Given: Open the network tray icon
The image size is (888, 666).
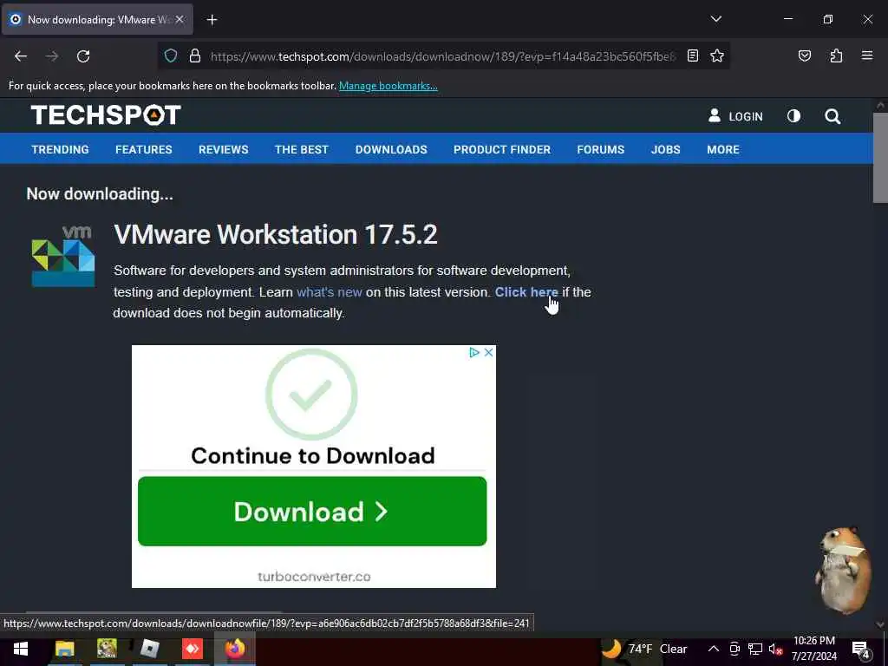Looking at the screenshot, I should [x=755, y=649].
